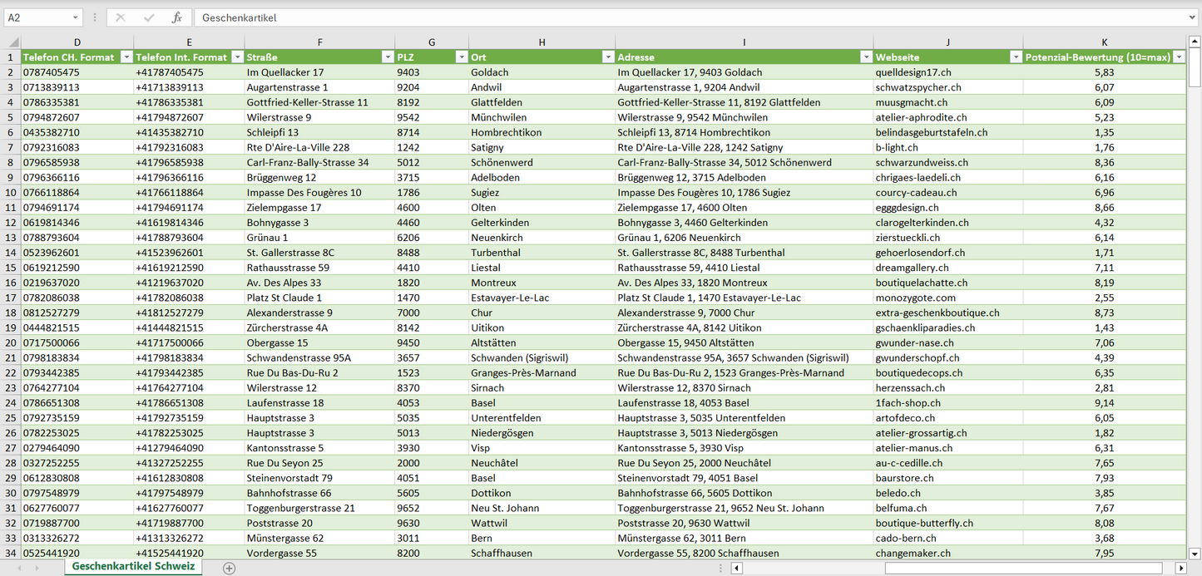
Task: Select the Geschenkartikel Schweiz sheet tab
Action: pos(133,567)
